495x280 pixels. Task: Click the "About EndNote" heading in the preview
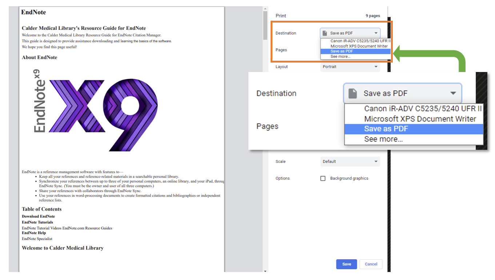[39, 57]
